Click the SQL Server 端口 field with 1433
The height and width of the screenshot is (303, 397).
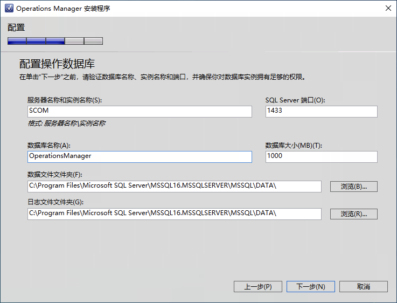tap(321, 112)
